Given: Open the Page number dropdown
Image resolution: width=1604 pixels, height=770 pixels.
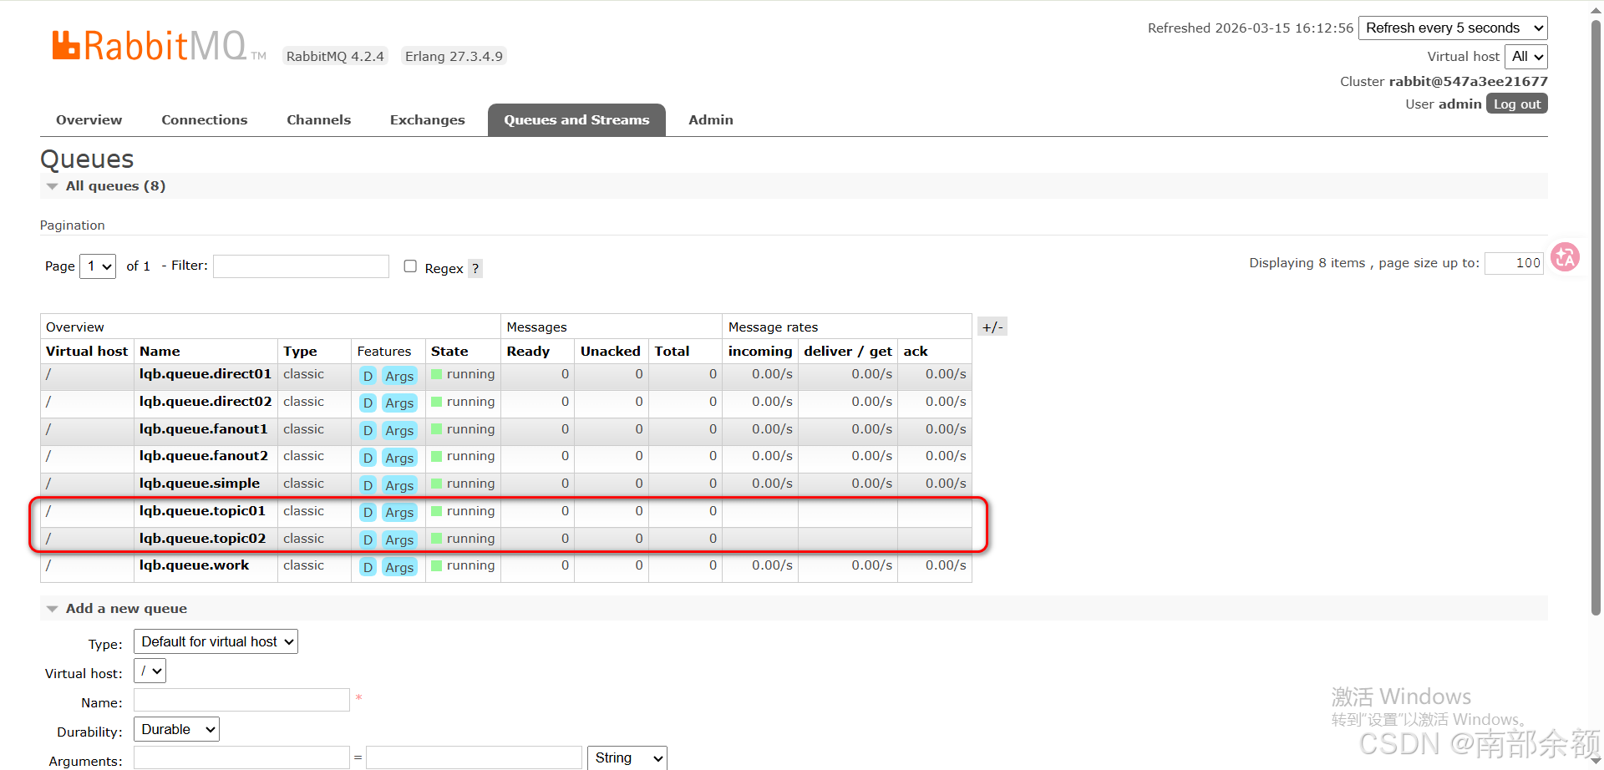Looking at the screenshot, I should (x=98, y=266).
